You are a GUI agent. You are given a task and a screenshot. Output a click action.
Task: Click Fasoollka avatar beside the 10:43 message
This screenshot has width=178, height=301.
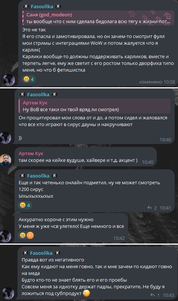click(8, 293)
